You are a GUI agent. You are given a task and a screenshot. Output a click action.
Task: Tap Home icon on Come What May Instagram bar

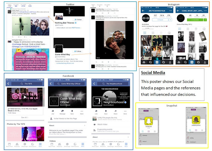point(179,62)
